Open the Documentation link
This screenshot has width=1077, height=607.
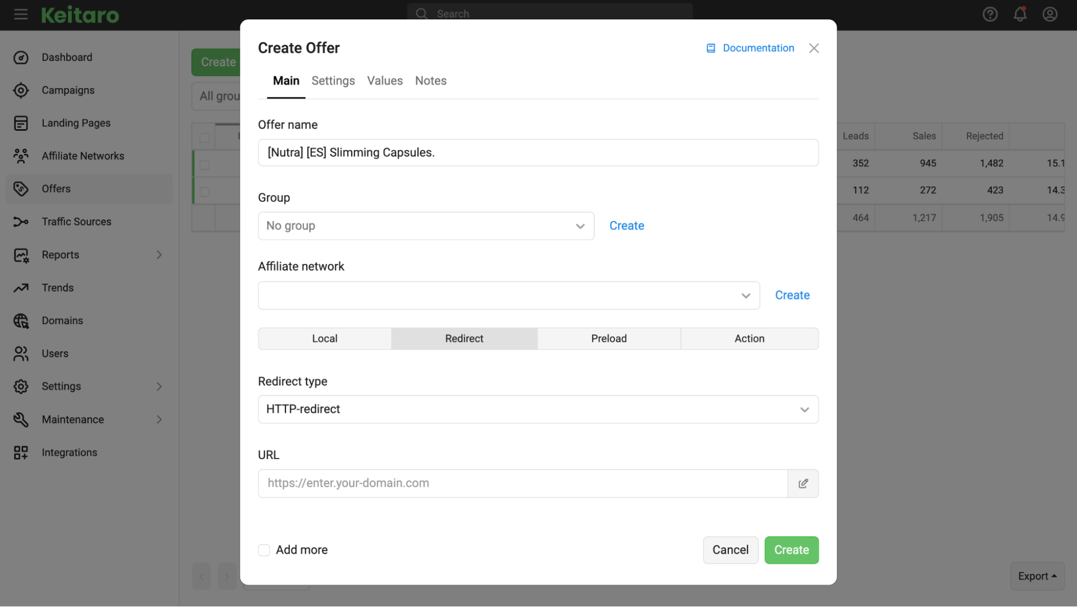758,48
